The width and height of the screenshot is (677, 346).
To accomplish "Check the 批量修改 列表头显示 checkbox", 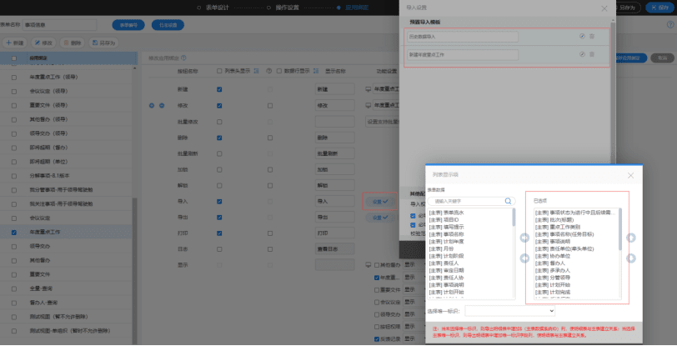I will (x=219, y=122).
